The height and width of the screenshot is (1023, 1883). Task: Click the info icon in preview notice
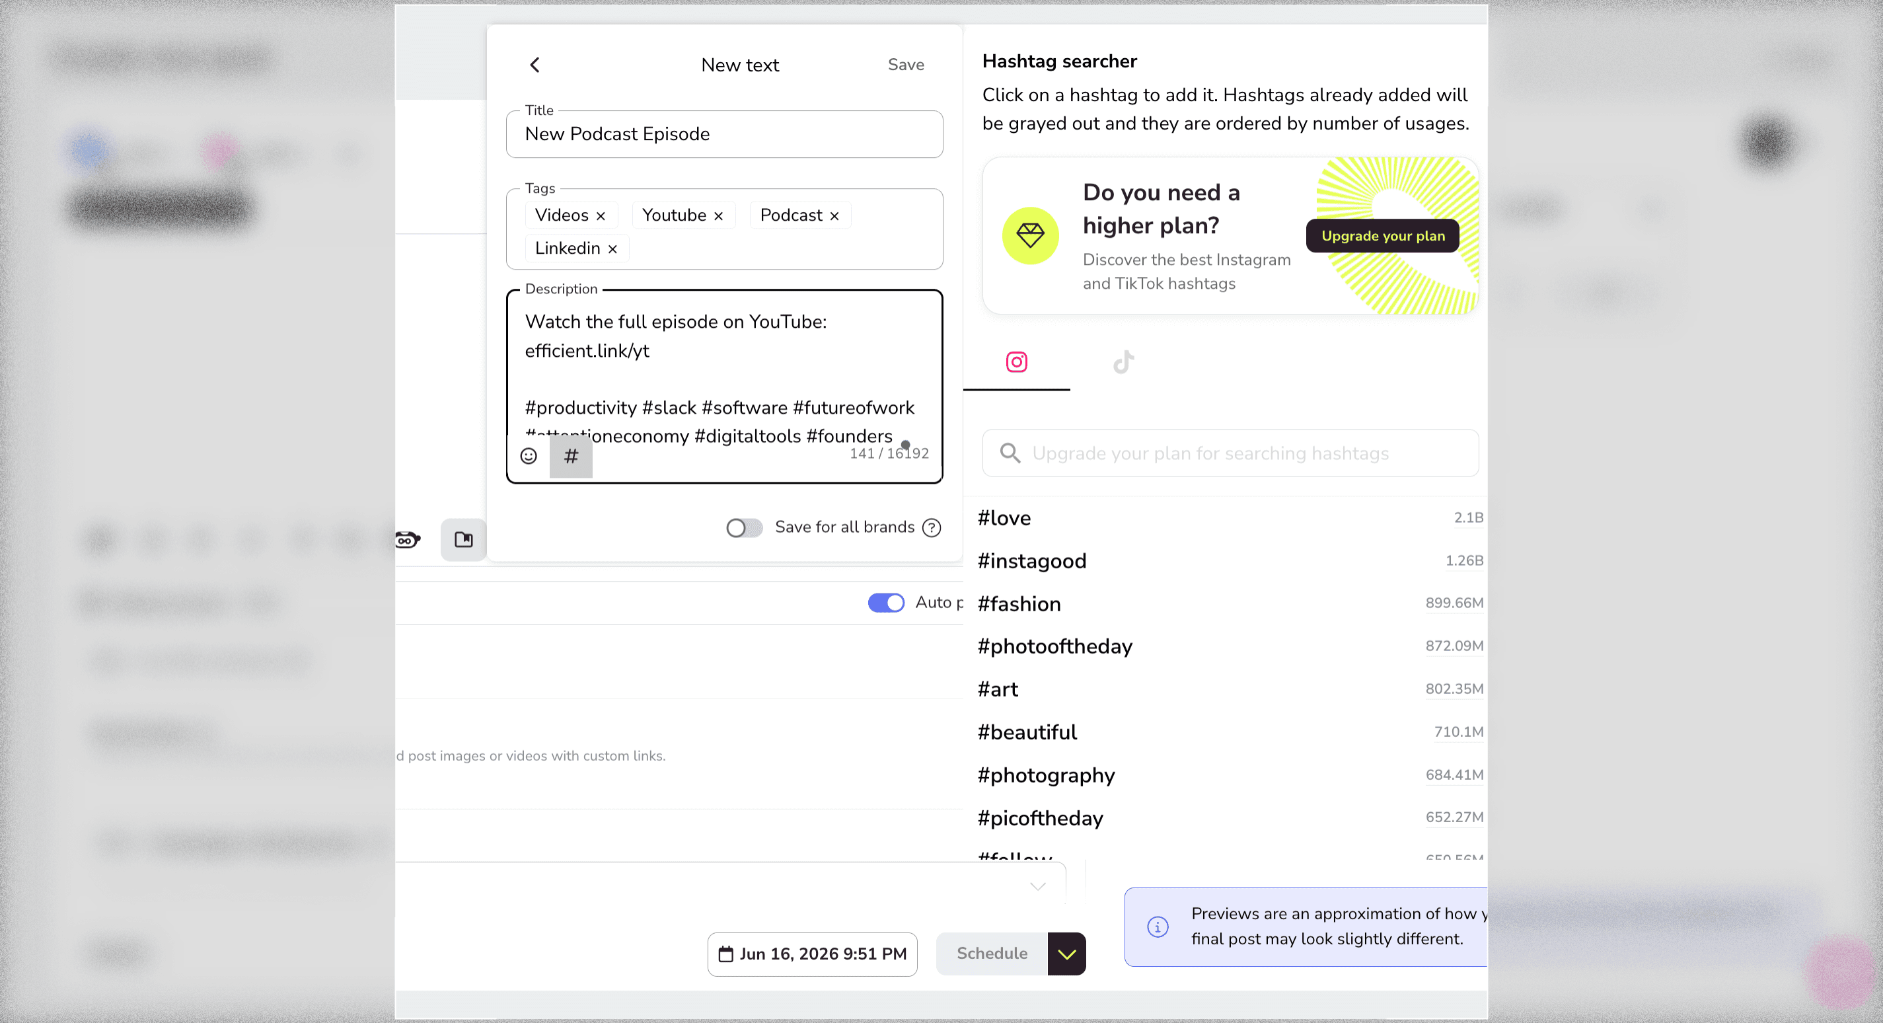[1157, 927]
